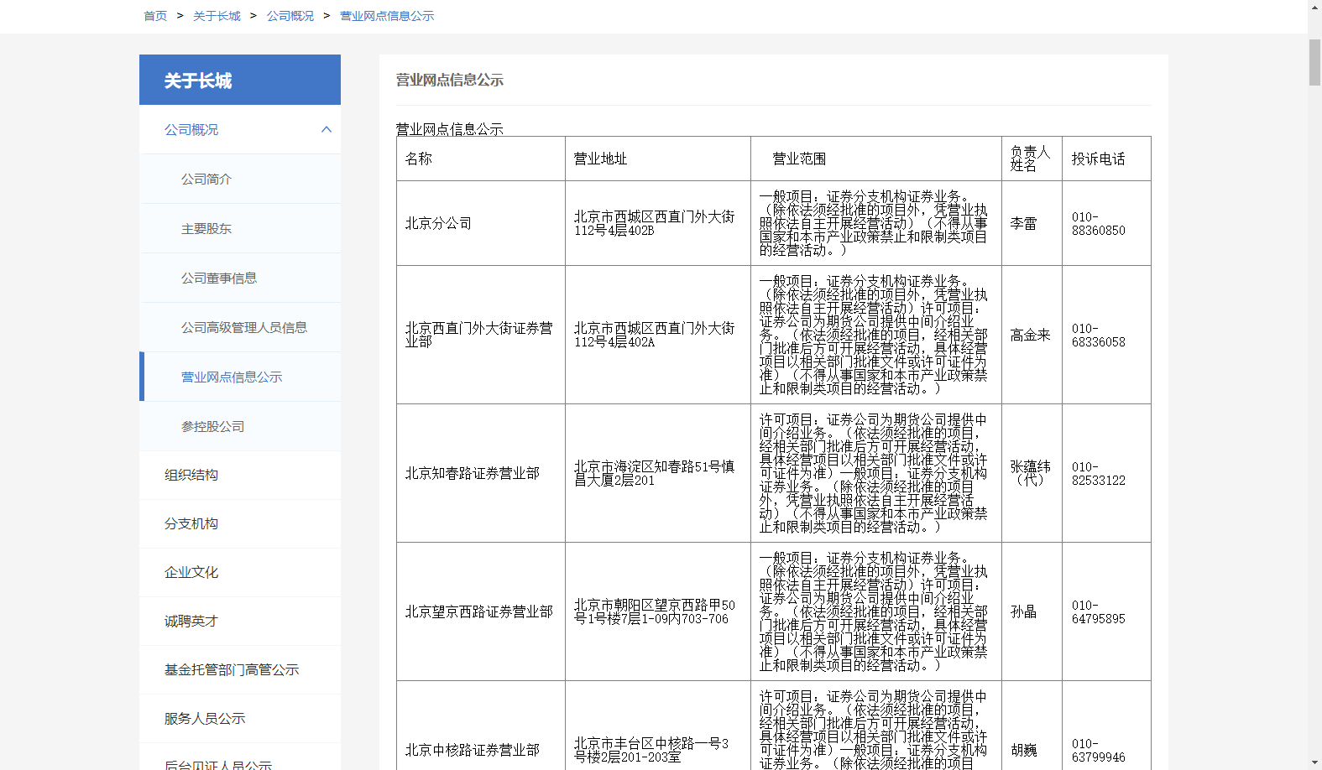Click 营业网点信息公示 breadcrumb link
Screen dimensions: 1322x770
pyautogui.click(x=387, y=16)
